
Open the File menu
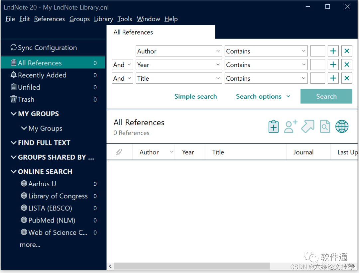[10, 19]
